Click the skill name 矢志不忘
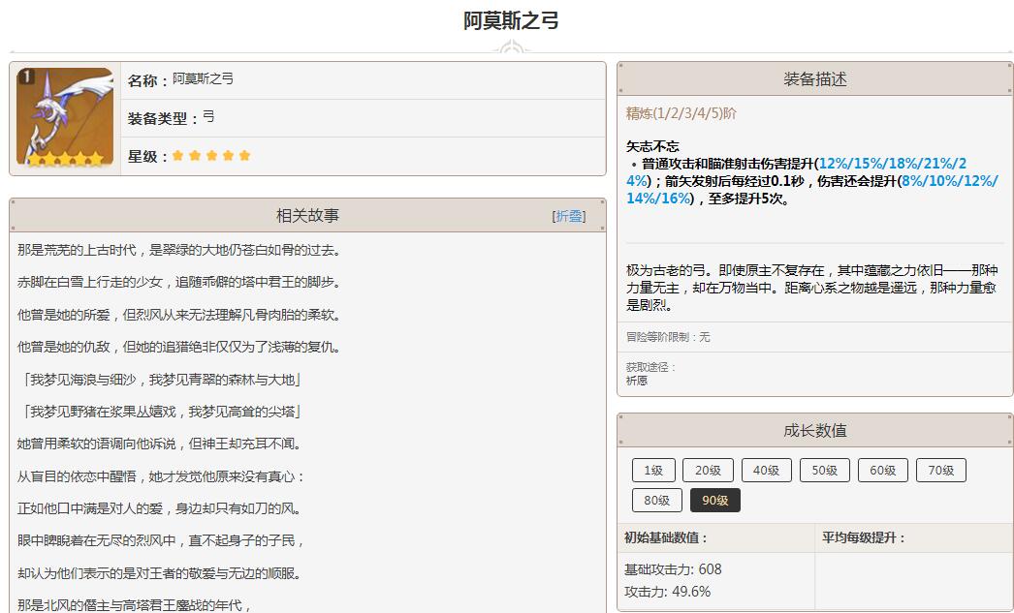 tap(652, 146)
